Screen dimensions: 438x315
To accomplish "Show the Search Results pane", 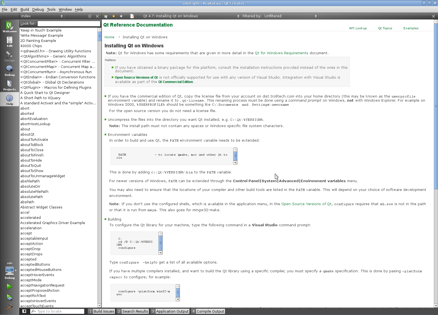I will tap(133, 311).
